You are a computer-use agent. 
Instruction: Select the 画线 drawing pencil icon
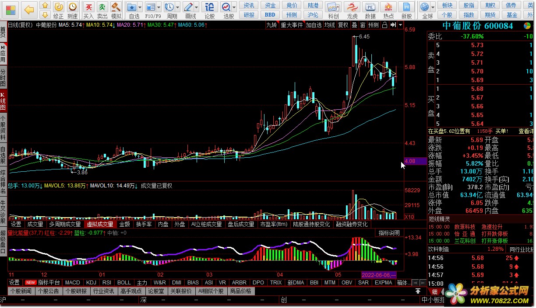point(189,7)
